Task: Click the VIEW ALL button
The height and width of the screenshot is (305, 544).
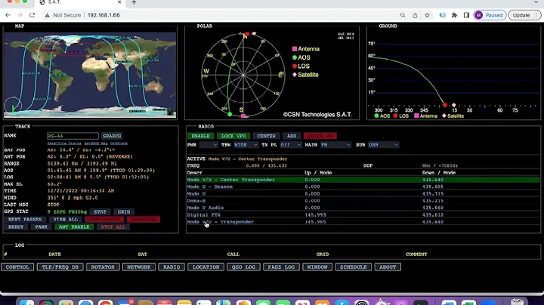Action: 65,220
